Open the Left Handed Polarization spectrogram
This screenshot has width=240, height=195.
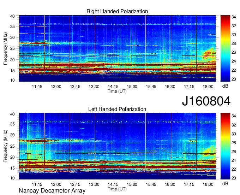[117, 146]
